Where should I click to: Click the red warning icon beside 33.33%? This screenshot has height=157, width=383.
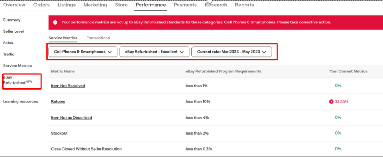pos(331,102)
